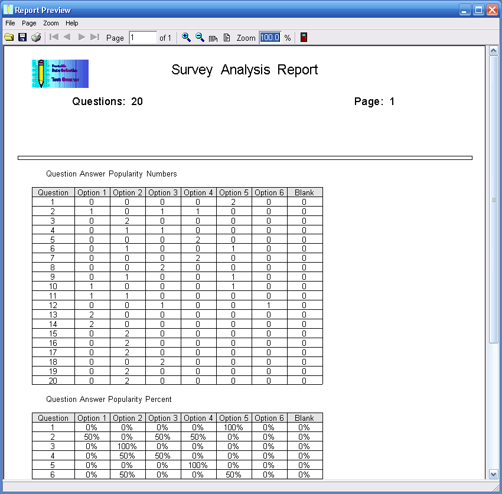Click Blank header in numbers table
The image size is (502, 494).
(305, 192)
